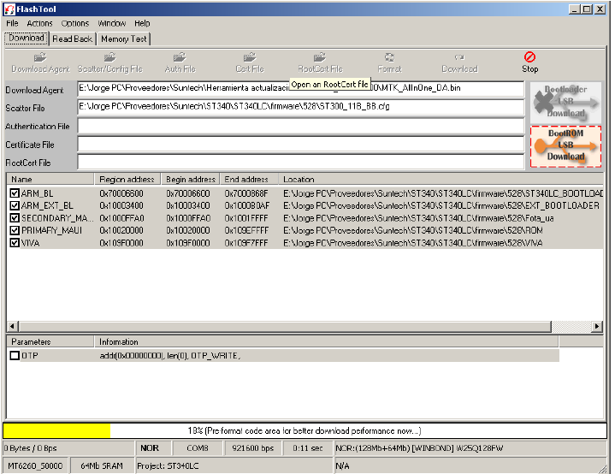This screenshot has height=474, width=615.
Task: Click the Location column header
Action: (x=441, y=180)
